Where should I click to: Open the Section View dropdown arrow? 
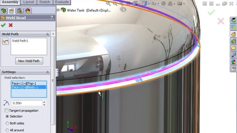click(139, 4)
